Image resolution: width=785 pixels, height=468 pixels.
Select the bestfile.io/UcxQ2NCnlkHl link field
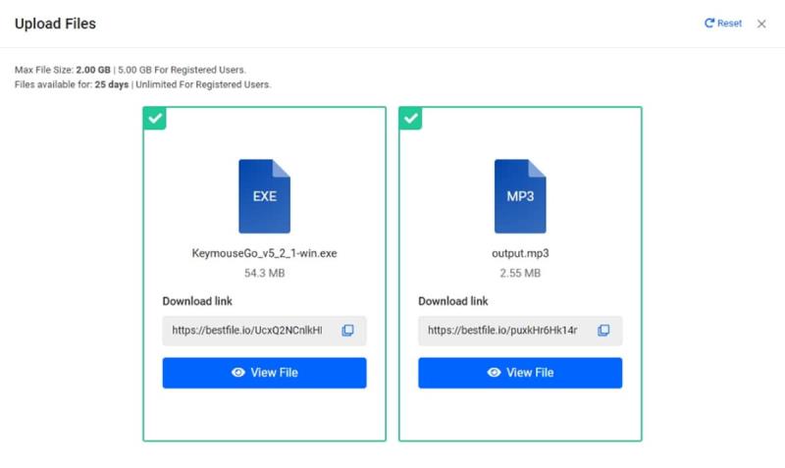(x=264, y=331)
